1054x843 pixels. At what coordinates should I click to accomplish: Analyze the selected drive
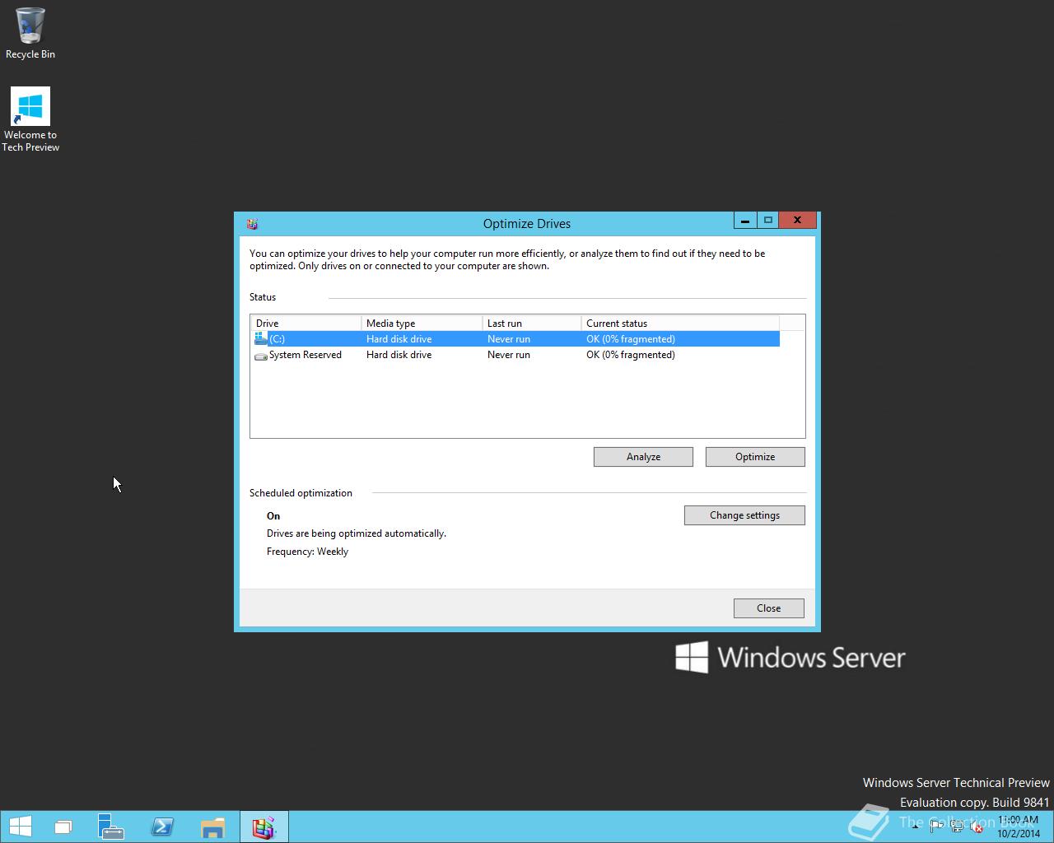[x=643, y=457]
